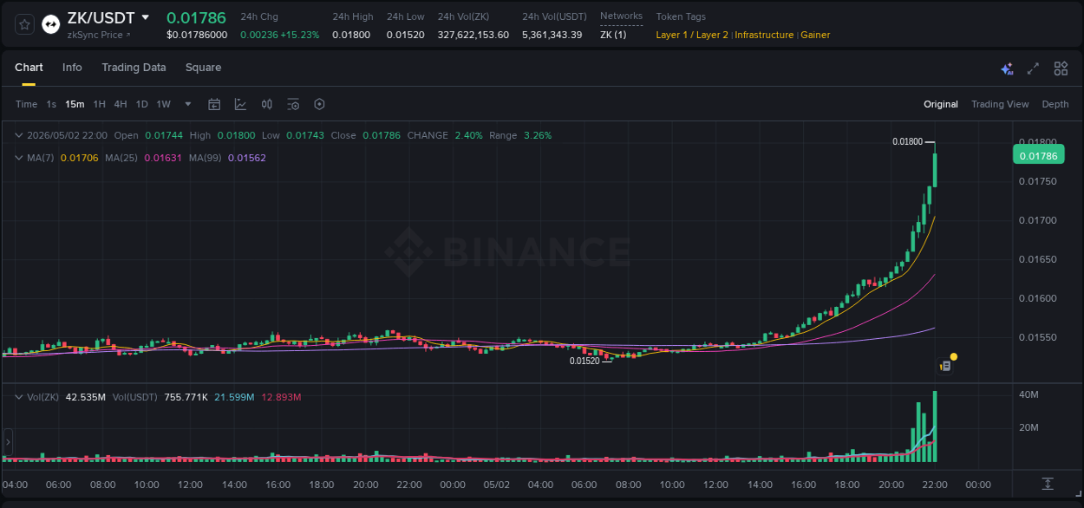Select the 15m interval

(x=75, y=104)
